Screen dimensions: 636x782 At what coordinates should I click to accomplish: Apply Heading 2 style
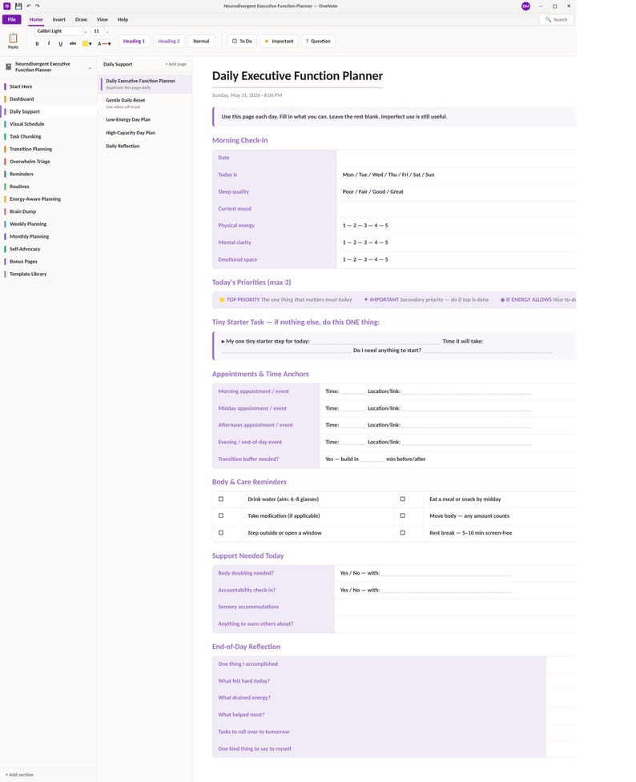tap(169, 42)
